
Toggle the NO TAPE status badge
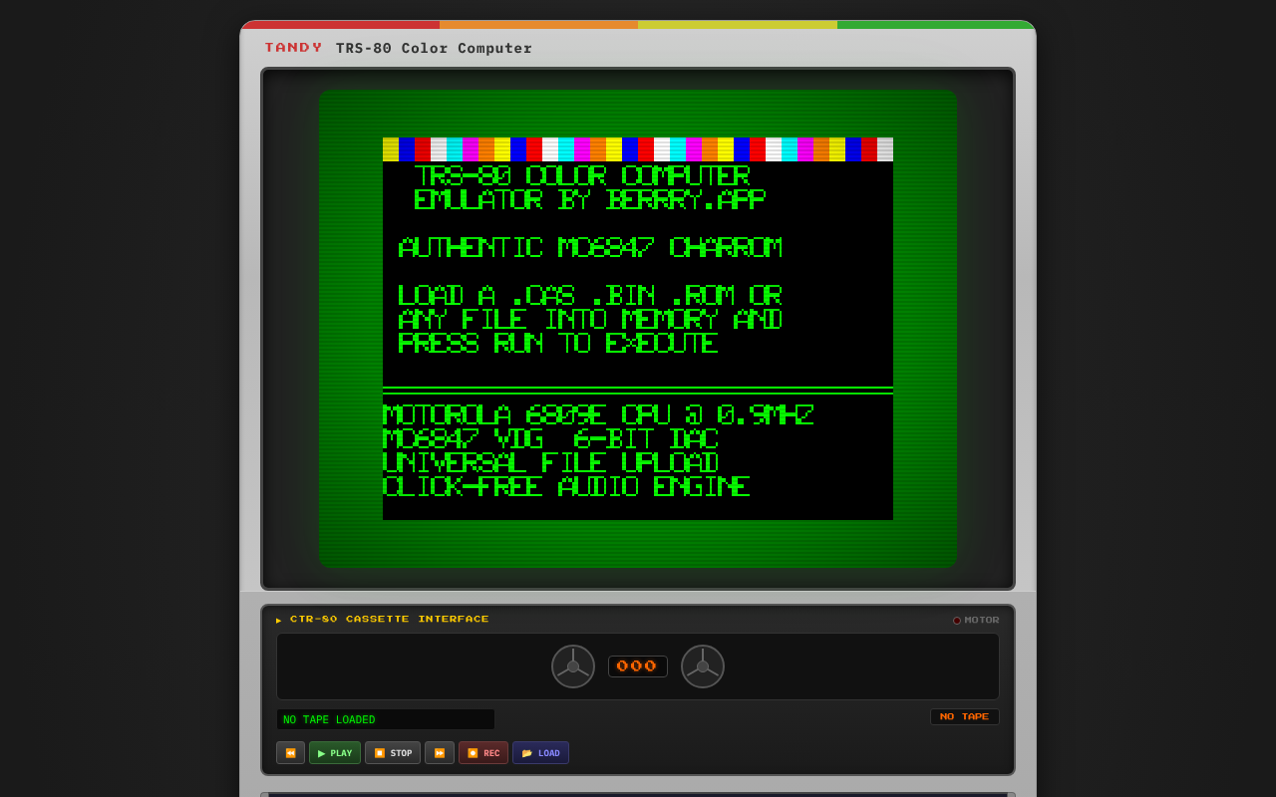(964, 716)
